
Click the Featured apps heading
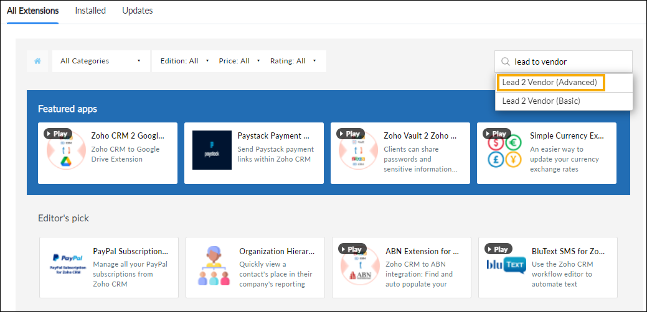tap(68, 109)
